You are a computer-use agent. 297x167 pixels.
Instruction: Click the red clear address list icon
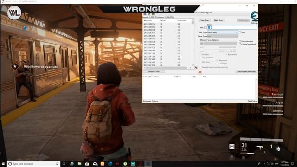coord(200,72)
